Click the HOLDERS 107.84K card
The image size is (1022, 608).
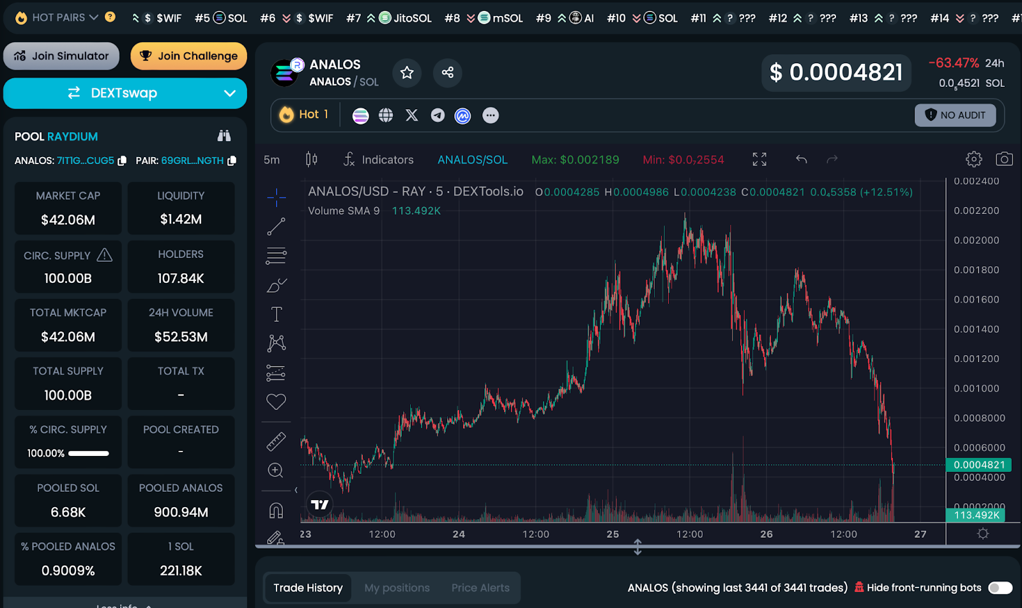tap(181, 267)
